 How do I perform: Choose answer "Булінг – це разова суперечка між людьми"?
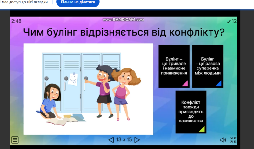pyautogui.click(x=208, y=66)
